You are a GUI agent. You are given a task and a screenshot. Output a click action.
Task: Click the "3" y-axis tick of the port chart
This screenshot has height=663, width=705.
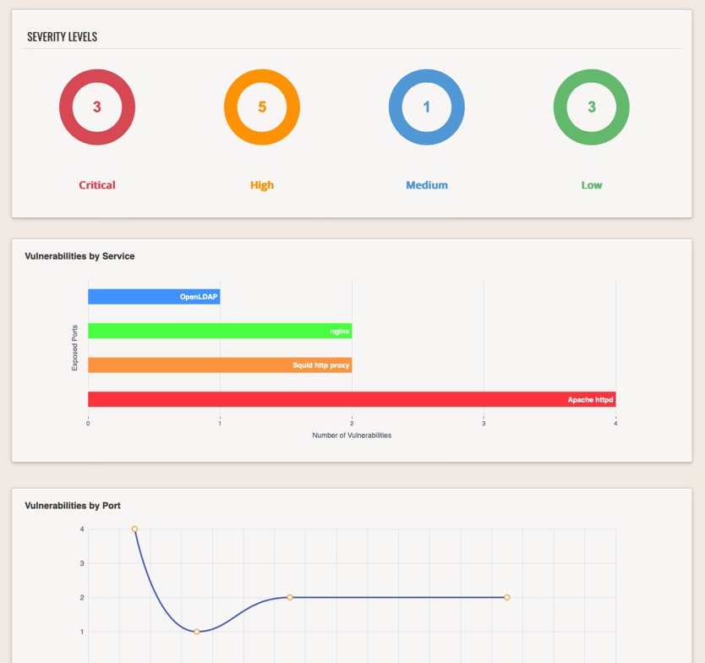[82, 563]
